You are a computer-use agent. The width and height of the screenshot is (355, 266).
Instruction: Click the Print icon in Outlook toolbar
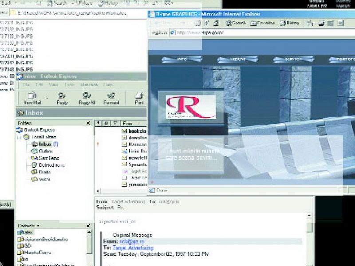[139, 97]
